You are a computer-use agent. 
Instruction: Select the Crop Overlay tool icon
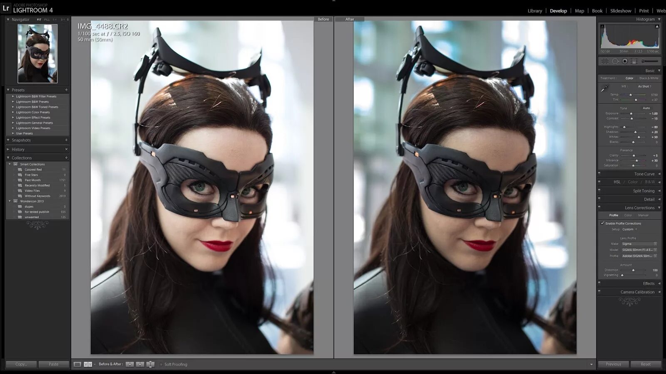tap(605, 61)
